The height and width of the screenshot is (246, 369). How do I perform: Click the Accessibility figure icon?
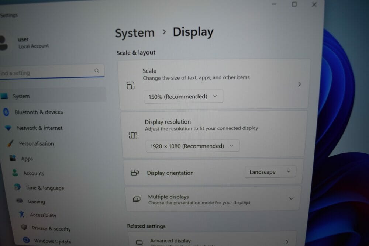tap(22, 214)
